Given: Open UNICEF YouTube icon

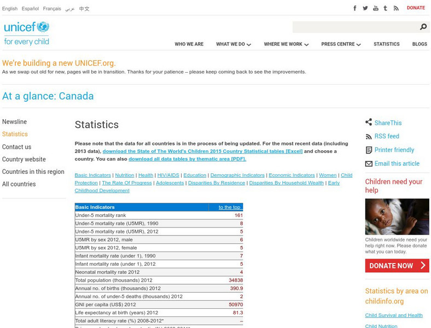Looking at the screenshot, I should point(375,8).
